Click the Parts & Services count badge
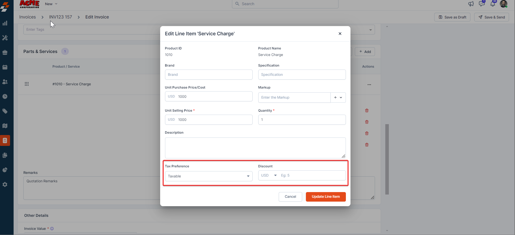 (x=65, y=51)
